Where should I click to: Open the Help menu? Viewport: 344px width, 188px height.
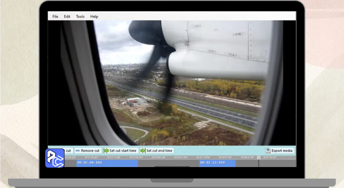click(94, 17)
